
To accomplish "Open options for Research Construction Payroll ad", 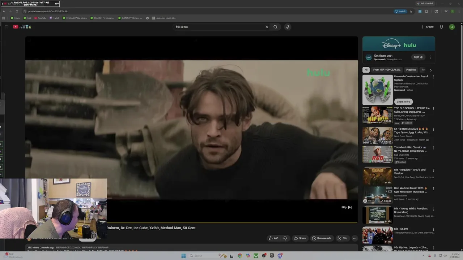I will (434, 77).
